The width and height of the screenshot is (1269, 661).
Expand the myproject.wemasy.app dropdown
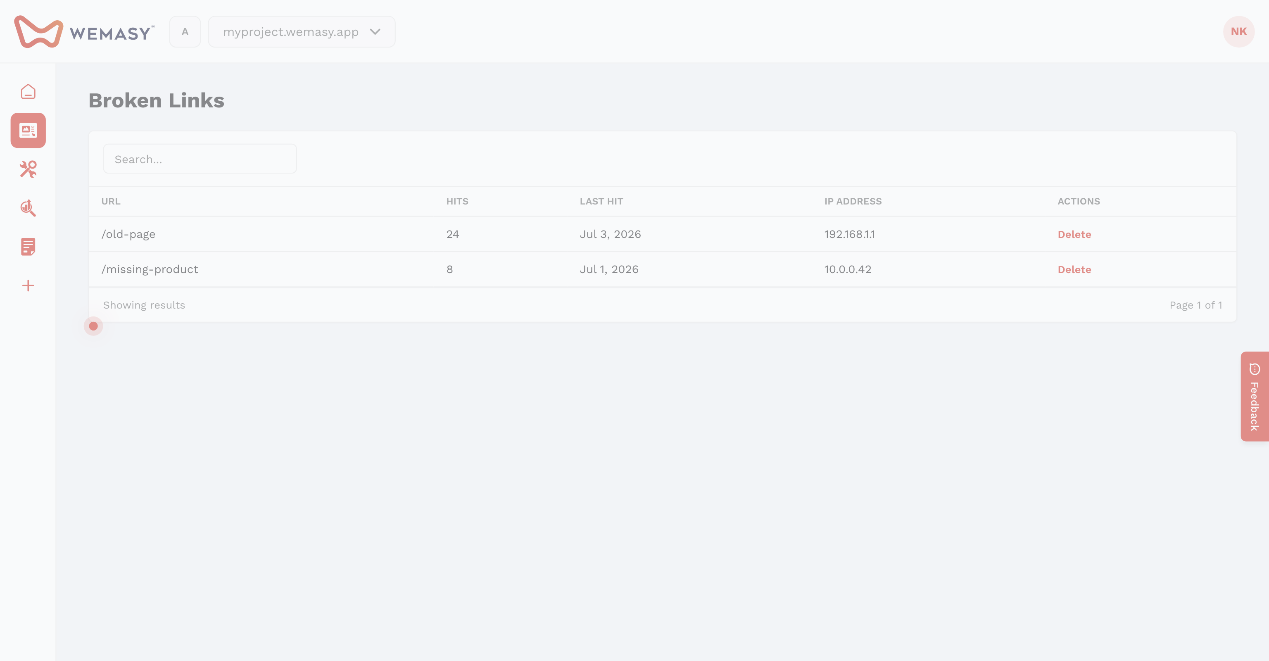click(302, 32)
